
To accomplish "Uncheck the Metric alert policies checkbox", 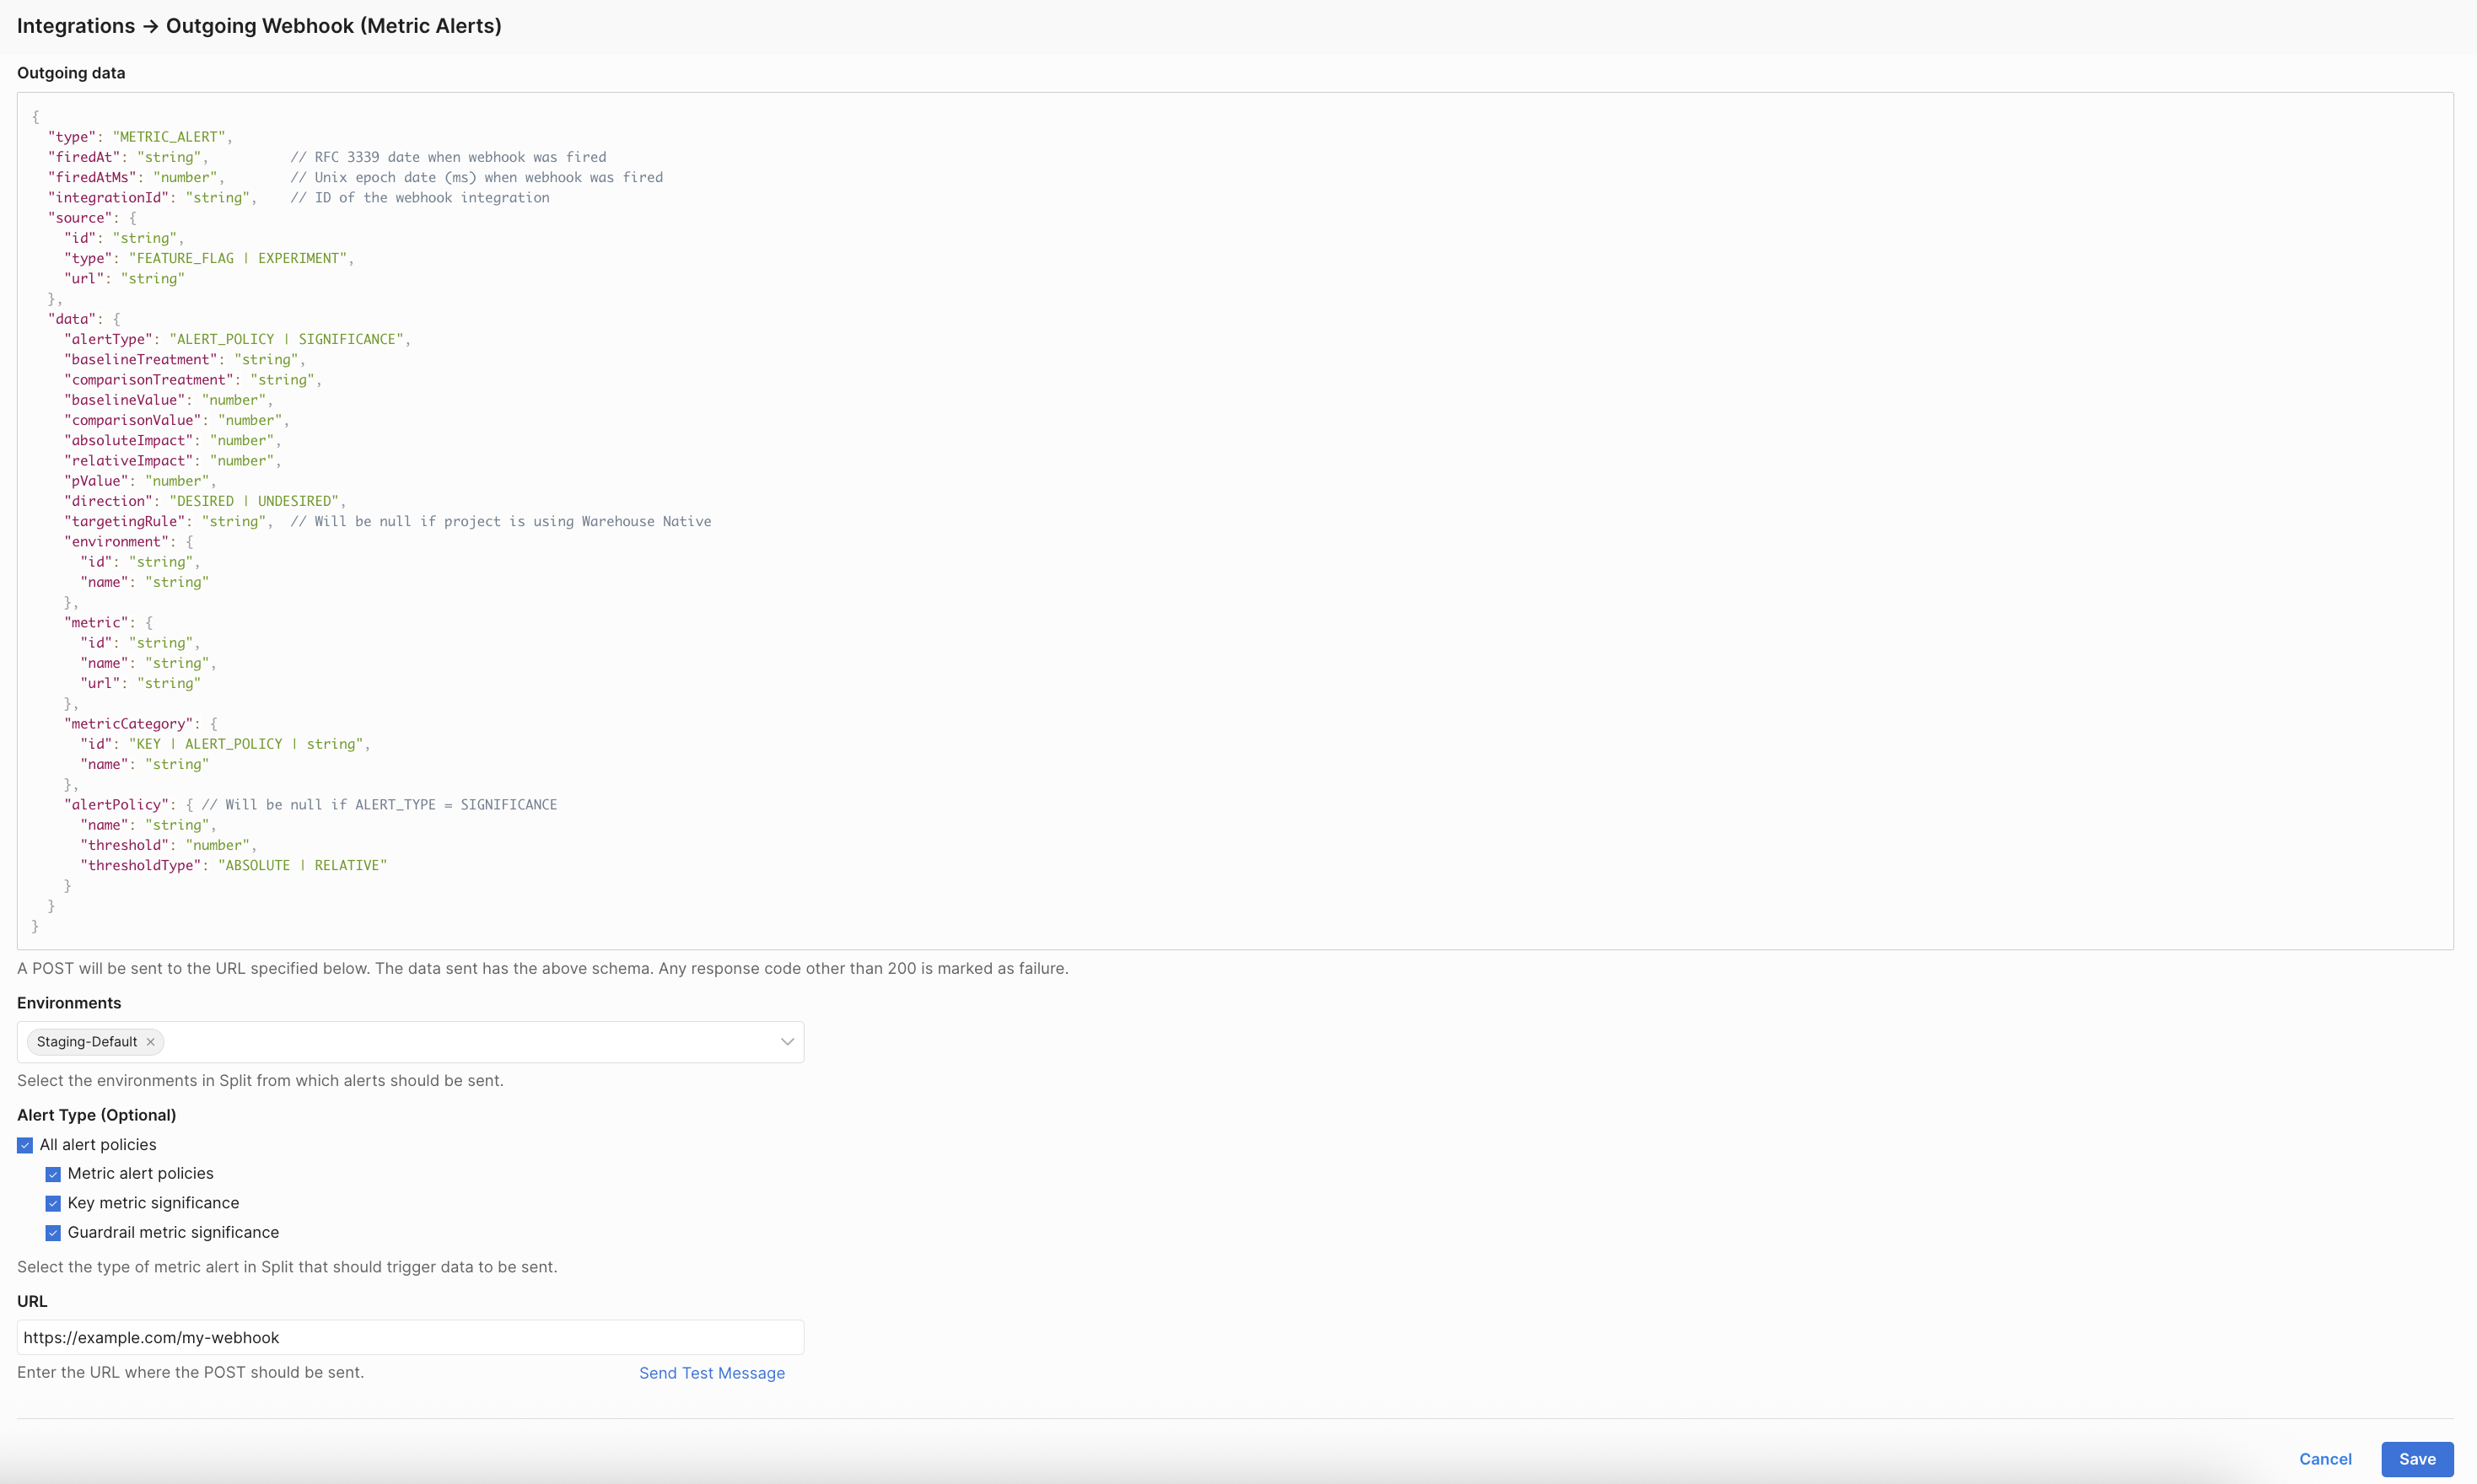I will pos(53,1174).
